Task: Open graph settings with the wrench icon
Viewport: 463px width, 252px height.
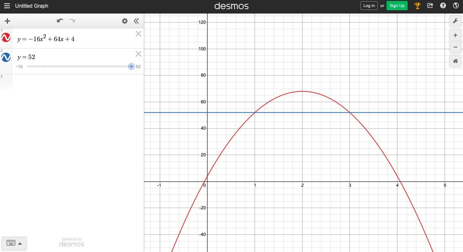Action: (455, 21)
